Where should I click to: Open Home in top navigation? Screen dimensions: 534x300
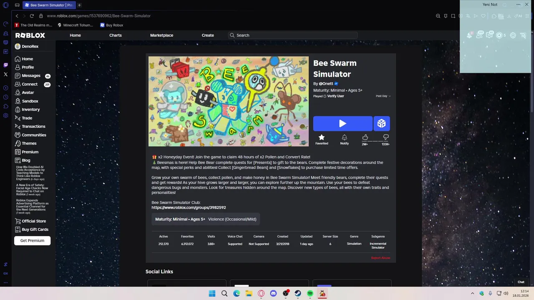[75, 35]
